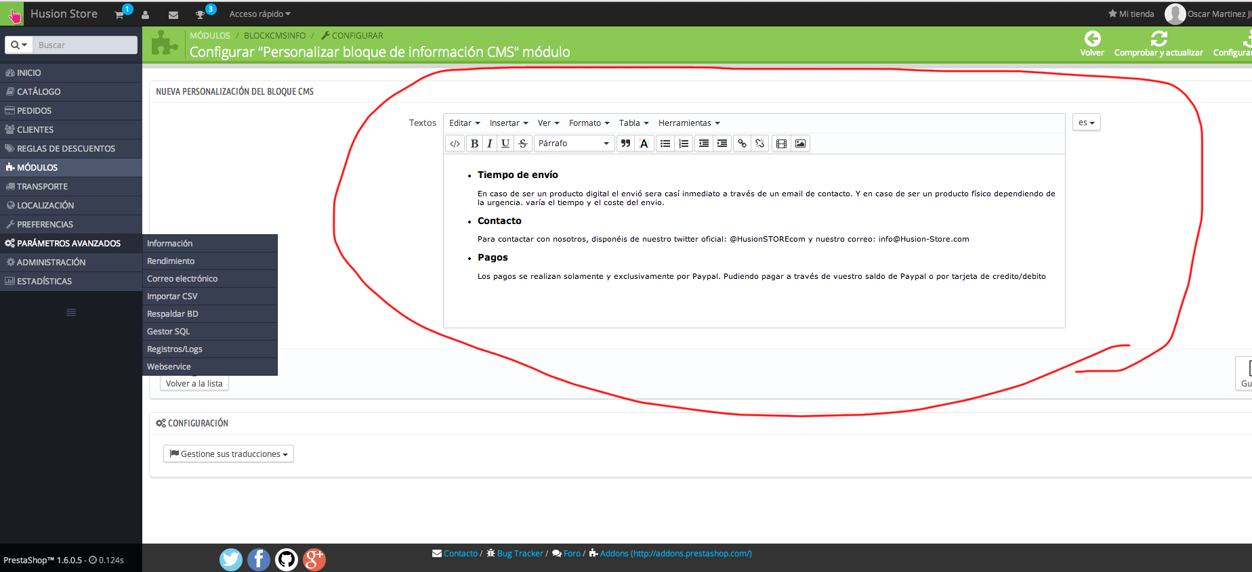Open the customers notification icon
The height and width of the screenshot is (572, 1252).
point(145,14)
